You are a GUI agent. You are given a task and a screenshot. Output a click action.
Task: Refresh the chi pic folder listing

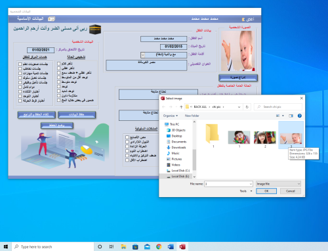247,107
